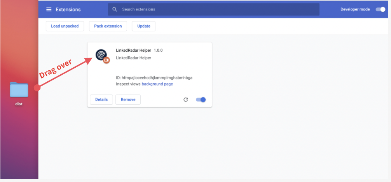This screenshot has width=391, height=182.
Task: Click the dist folder name label
Action: (x=19, y=104)
